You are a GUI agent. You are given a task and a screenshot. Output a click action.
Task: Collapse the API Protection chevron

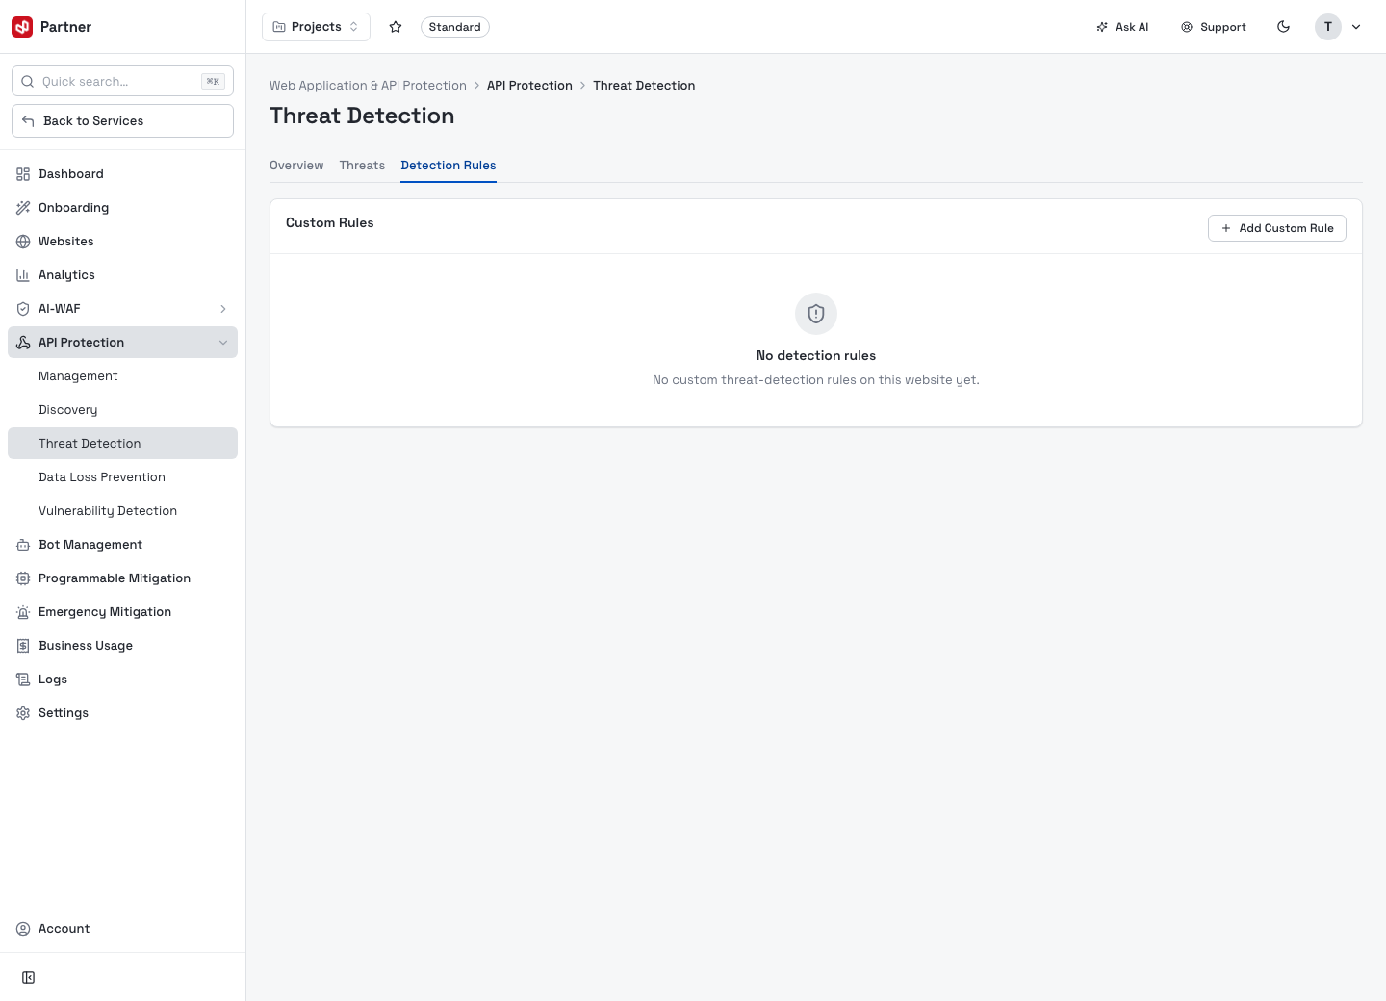(223, 343)
